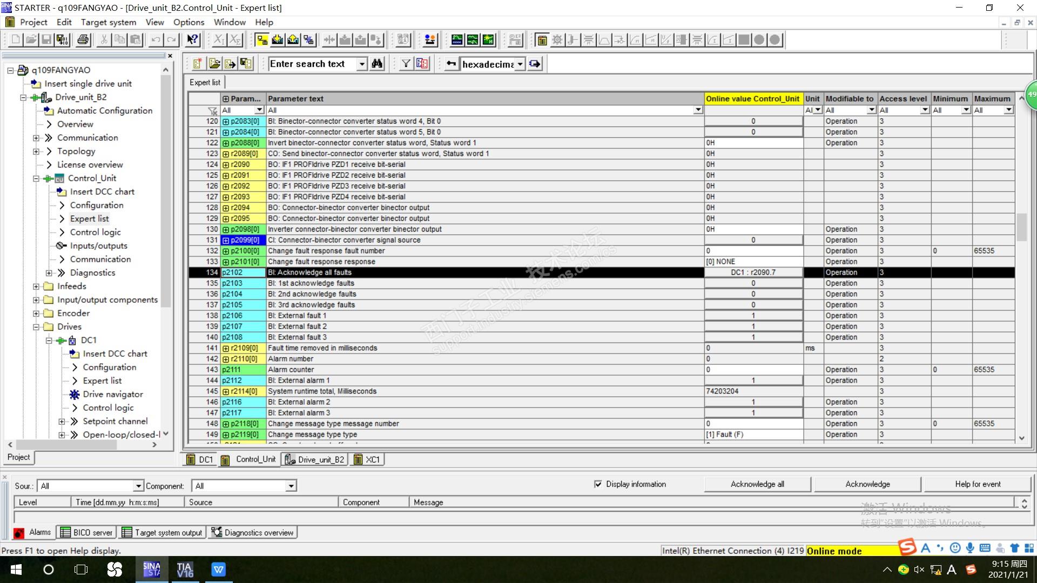The image size is (1037, 583).
Task: Click the binoculars search icon
Action: [377, 64]
